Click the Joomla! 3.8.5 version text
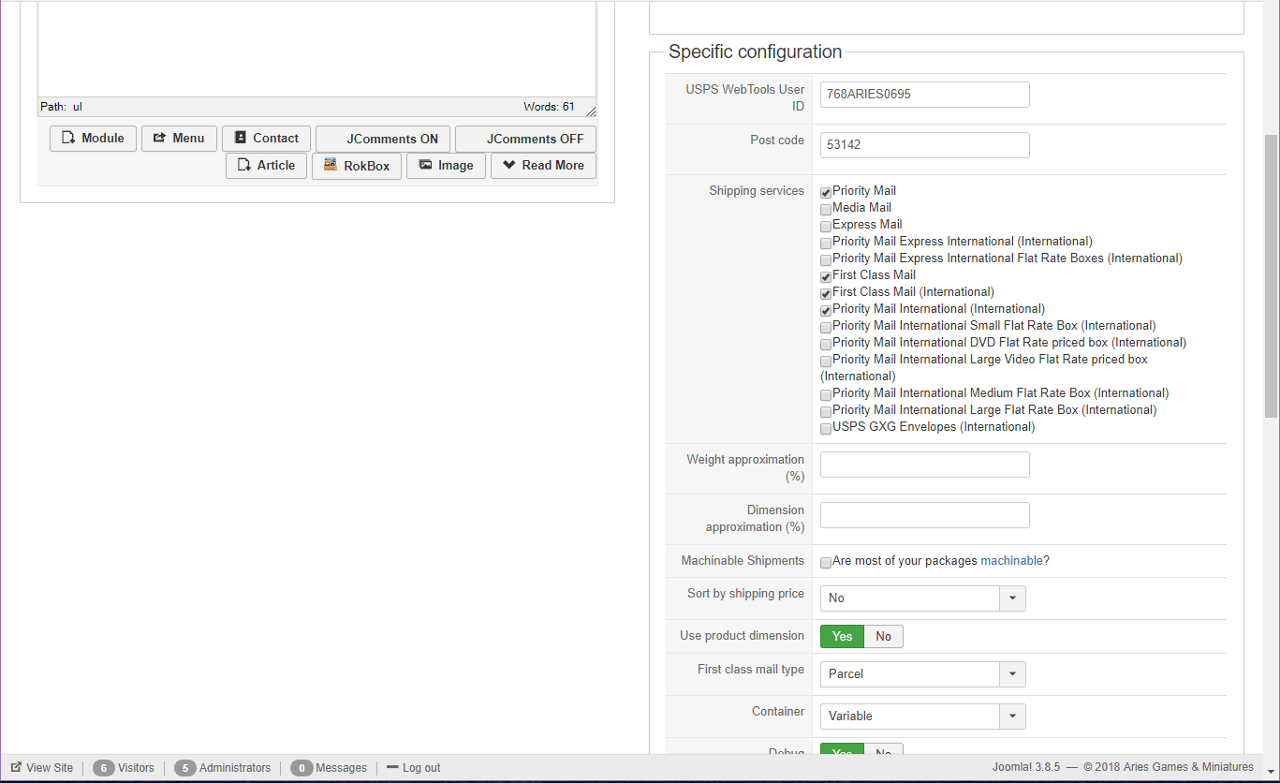This screenshot has width=1280, height=783. [1026, 767]
